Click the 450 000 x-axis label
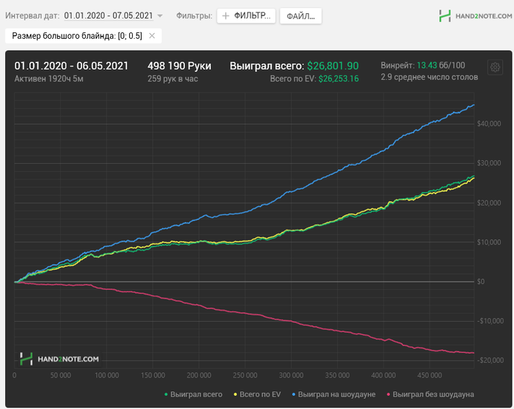Viewport: 514px width, 409px height. [430, 375]
